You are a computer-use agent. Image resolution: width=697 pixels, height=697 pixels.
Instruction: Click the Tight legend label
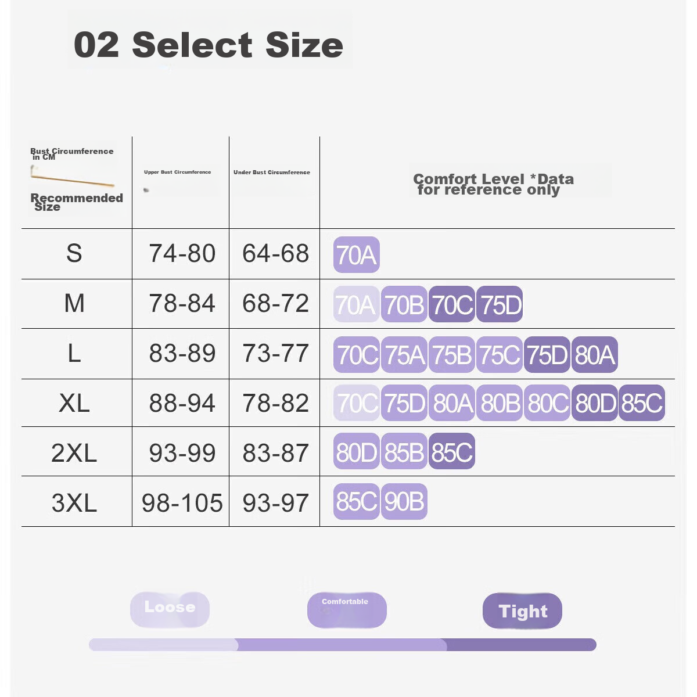click(522, 610)
